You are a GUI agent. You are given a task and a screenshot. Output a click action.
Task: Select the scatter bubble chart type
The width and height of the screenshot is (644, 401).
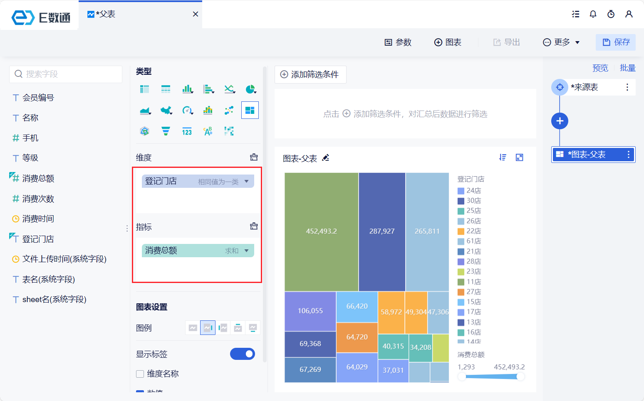tap(229, 110)
